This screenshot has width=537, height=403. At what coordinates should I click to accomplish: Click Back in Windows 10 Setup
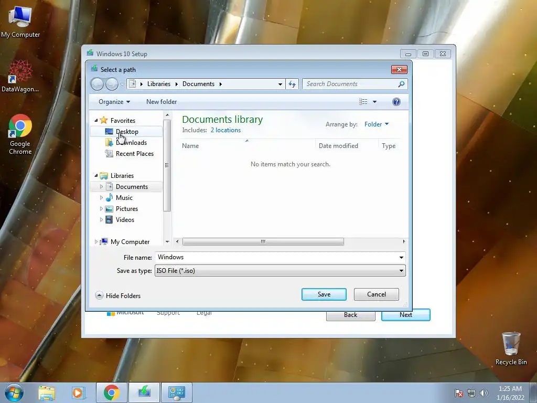[351, 315]
